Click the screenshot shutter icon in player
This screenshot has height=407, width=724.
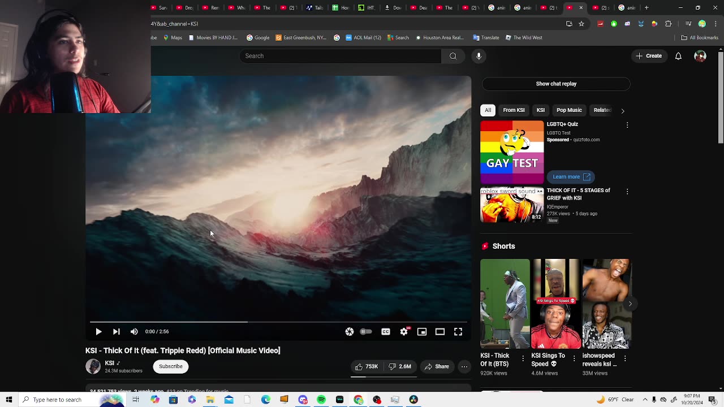[x=350, y=332]
